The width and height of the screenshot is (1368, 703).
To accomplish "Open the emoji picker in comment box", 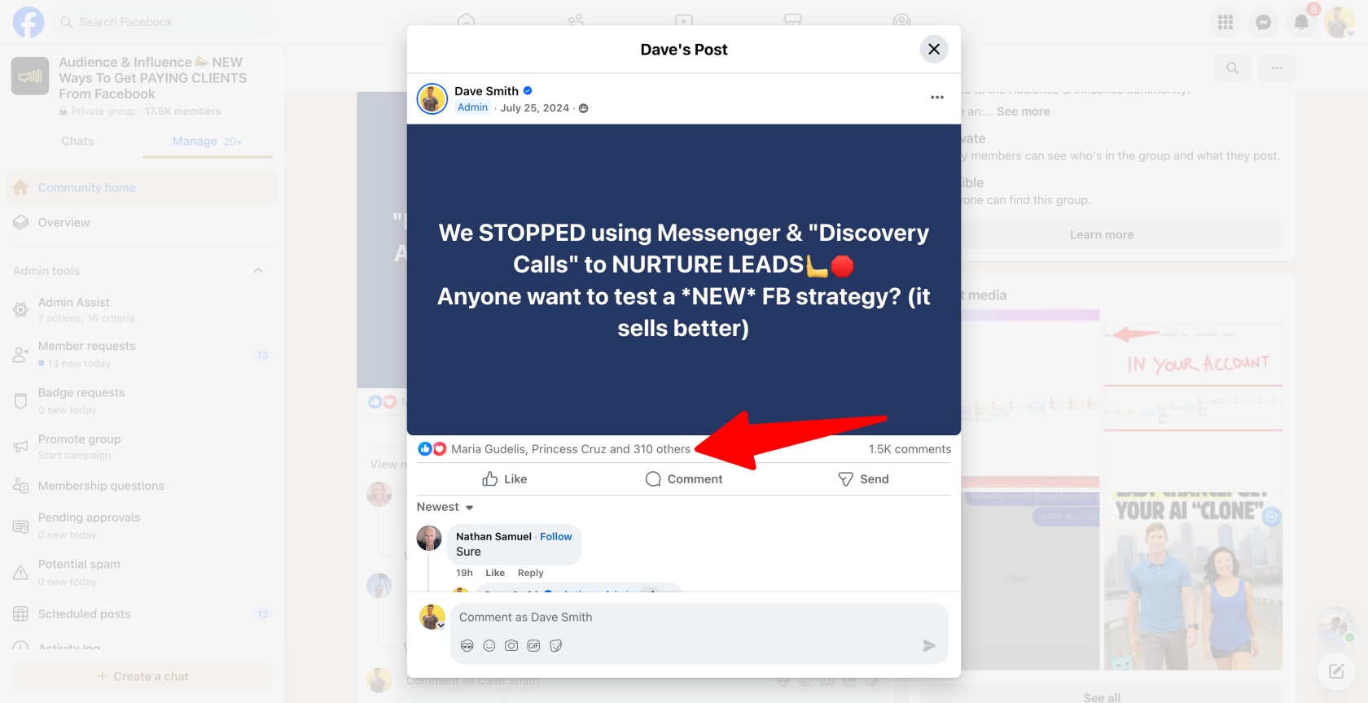I will click(x=489, y=646).
